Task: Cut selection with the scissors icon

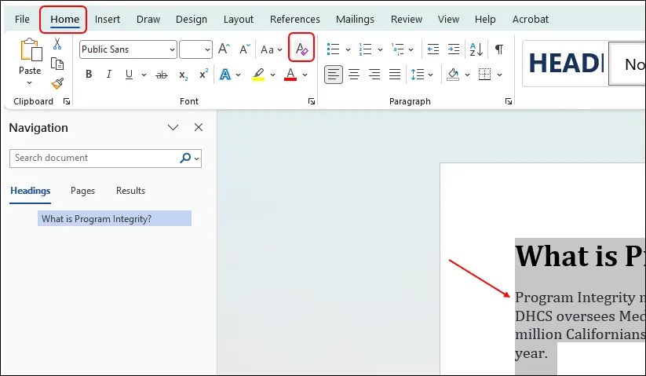Action: click(57, 44)
